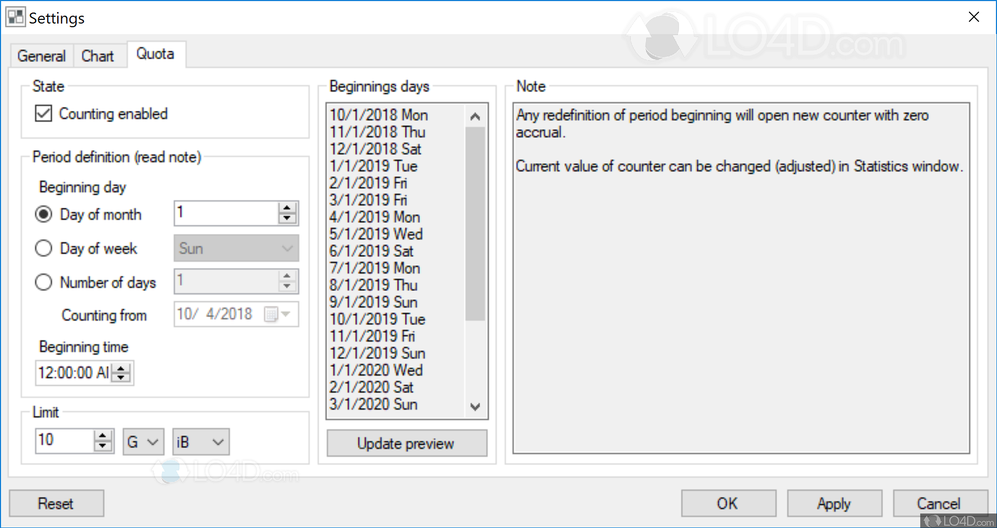Open the Sun weekday dropdown
The height and width of the screenshot is (528, 997).
pos(286,248)
